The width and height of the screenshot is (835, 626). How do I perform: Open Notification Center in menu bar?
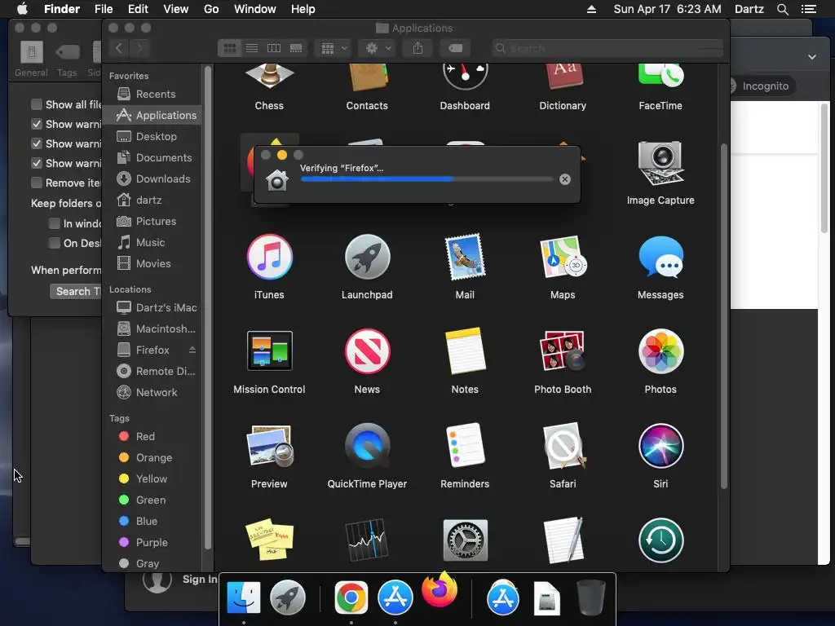point(809,9)
